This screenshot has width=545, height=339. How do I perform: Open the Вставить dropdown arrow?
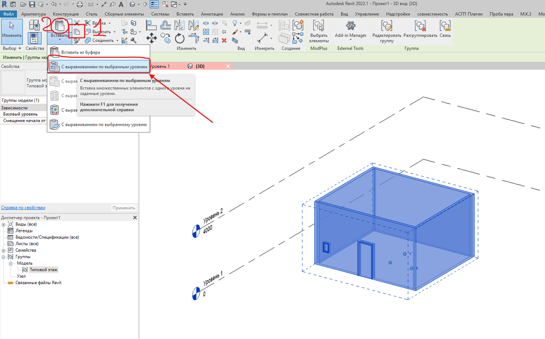pos(59,40)
